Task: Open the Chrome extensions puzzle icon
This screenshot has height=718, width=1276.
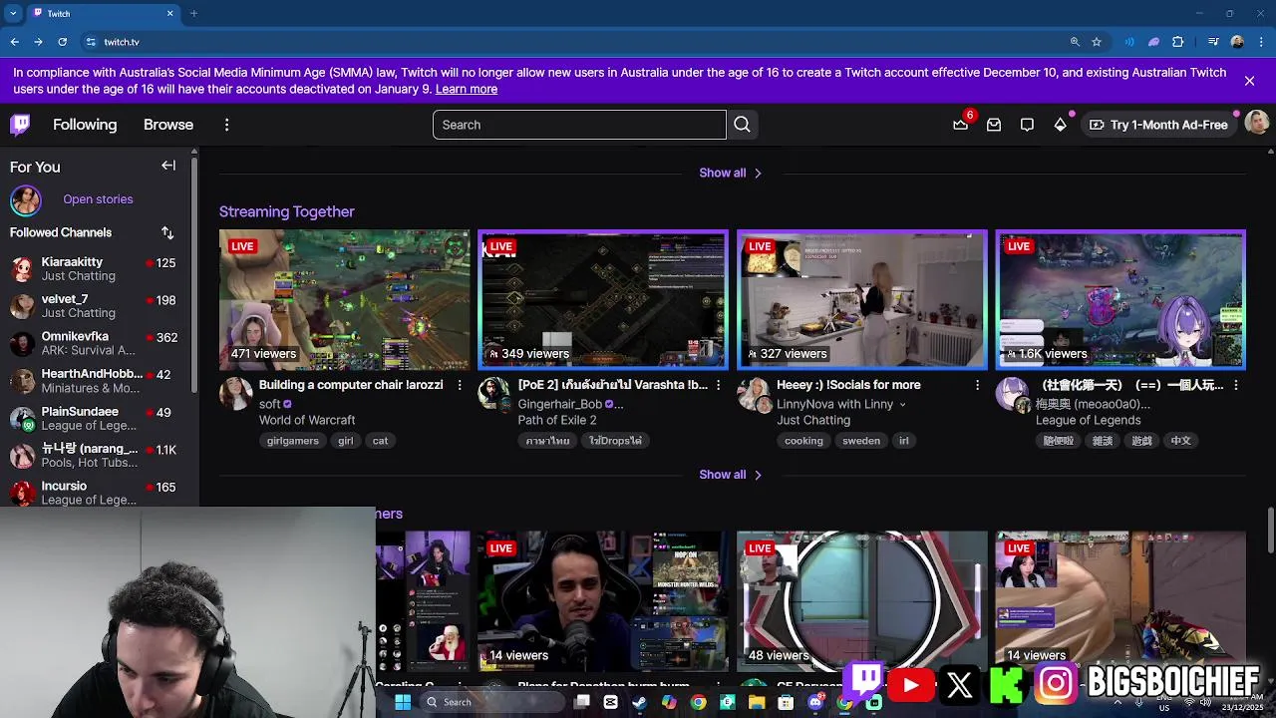Action: (x=1178, y=42)
